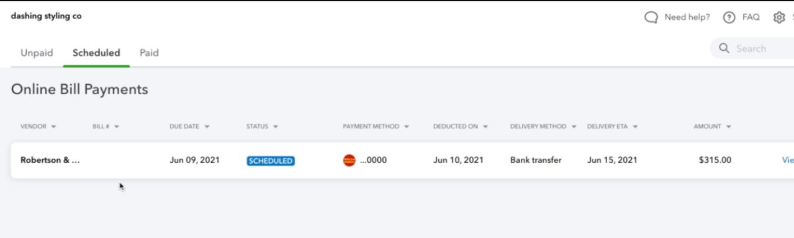Screen dimensions: 794x238
Task: Click the View link on Robertson row
Action: pyautogui.click(x=788, y=161)
